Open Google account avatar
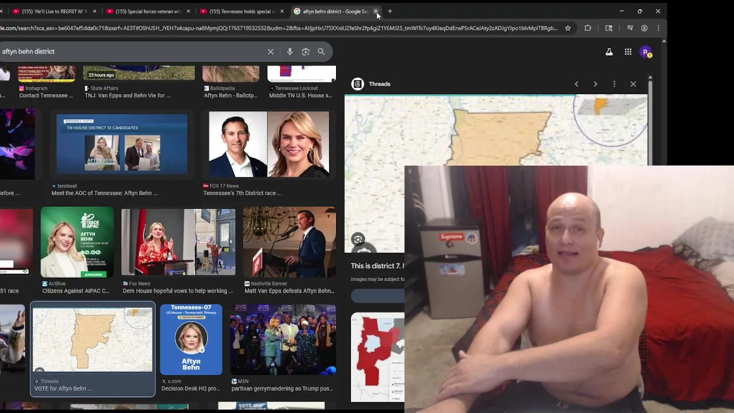 [646, 52]
